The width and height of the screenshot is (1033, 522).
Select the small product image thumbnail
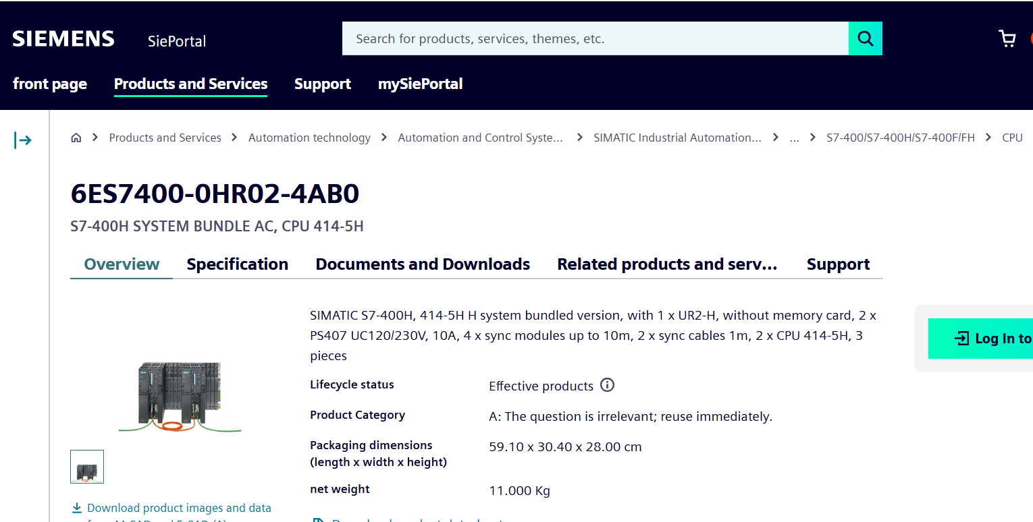coord(87,467)
